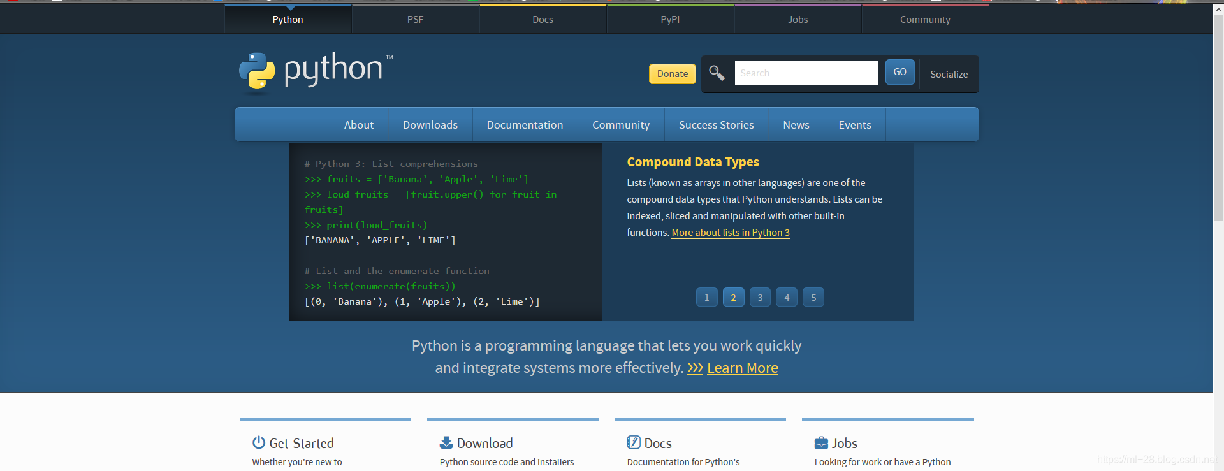The width and height of the screenshot is (1224, 471).
Task: Click the 'Looking for work or have a Python' text
Action: pos(882,462)
